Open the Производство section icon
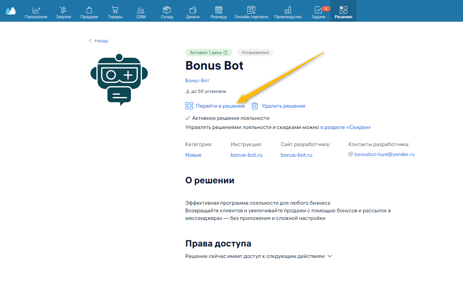 tap(288, 10)
